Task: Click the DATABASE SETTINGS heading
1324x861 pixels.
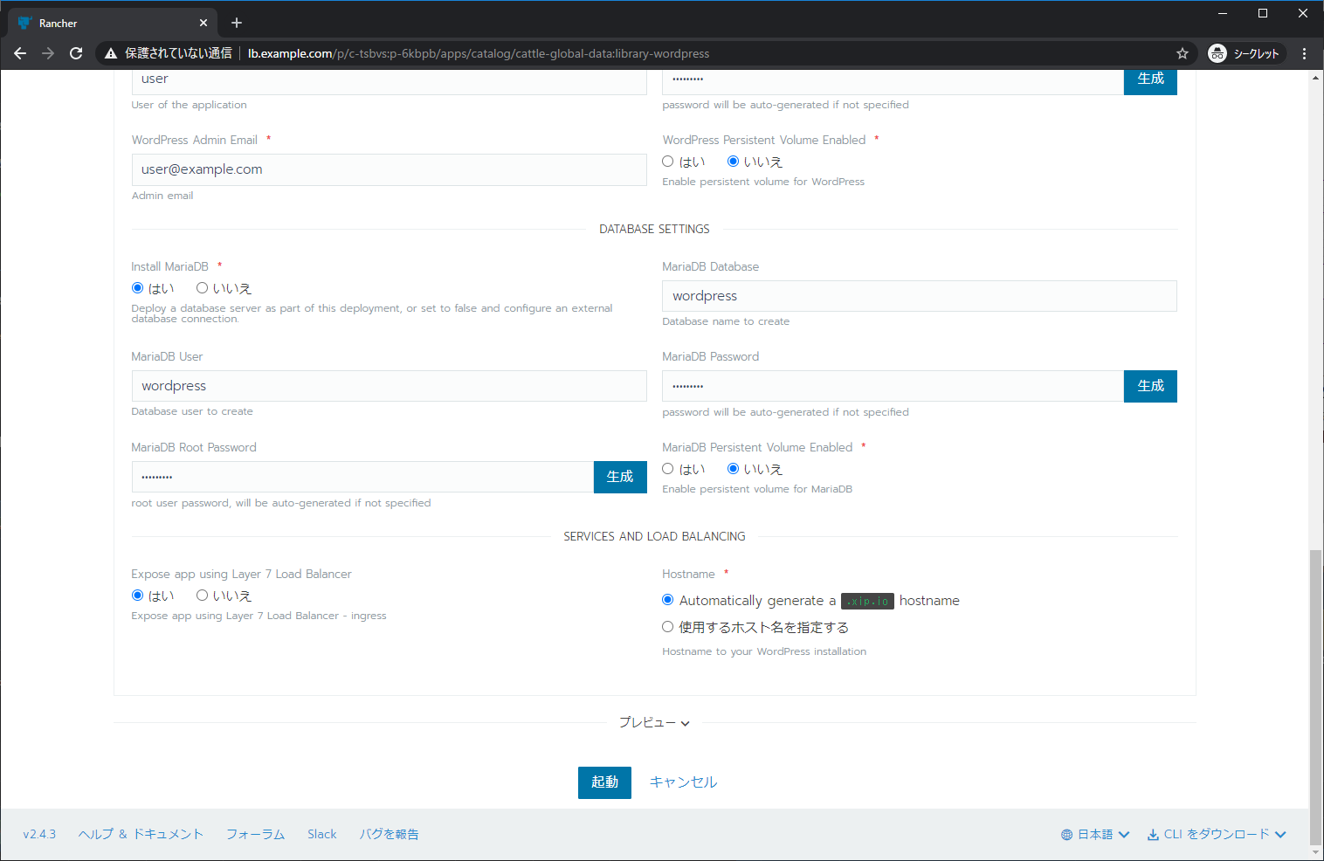Action: [654, 229]
